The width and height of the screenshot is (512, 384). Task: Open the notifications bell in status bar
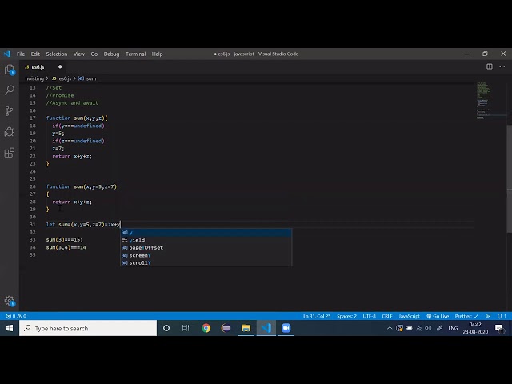pos(502,316)
